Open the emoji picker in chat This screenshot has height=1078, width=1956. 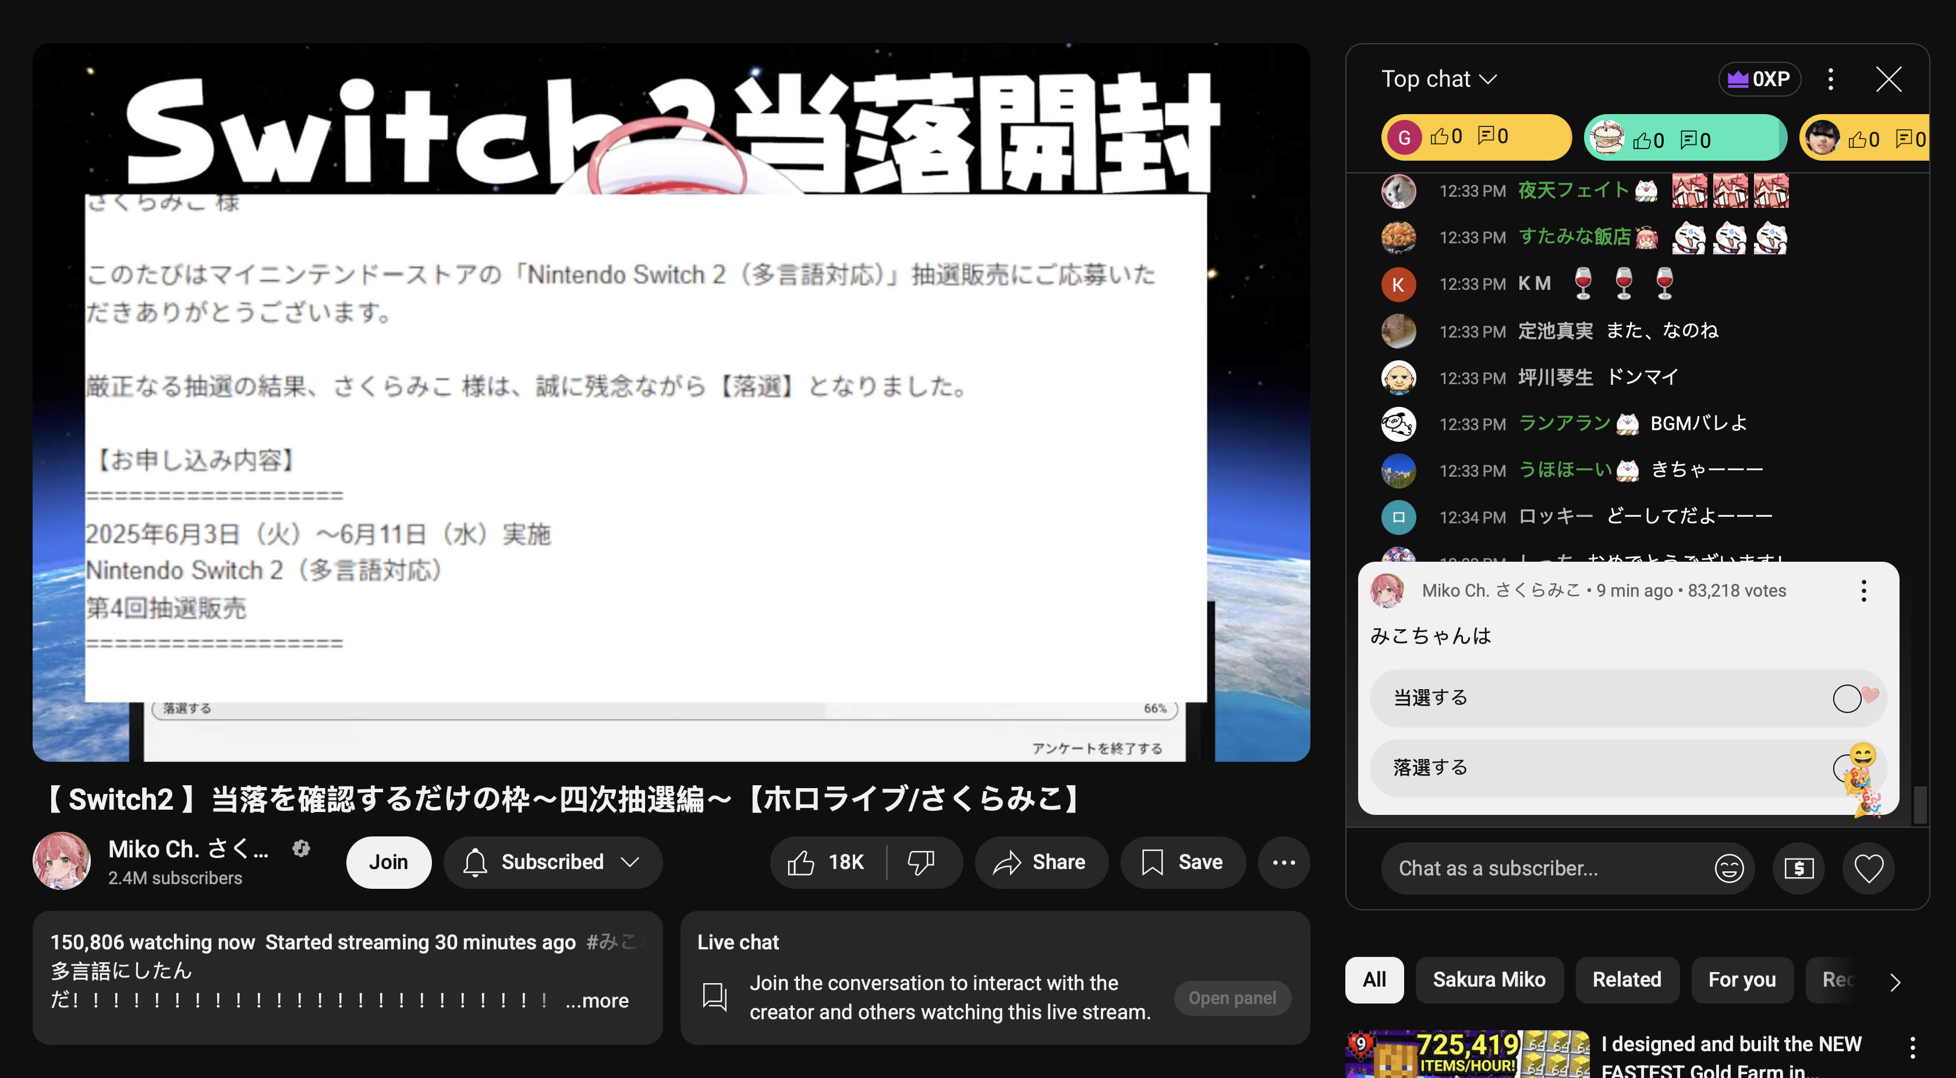(x=1728, y=868)
